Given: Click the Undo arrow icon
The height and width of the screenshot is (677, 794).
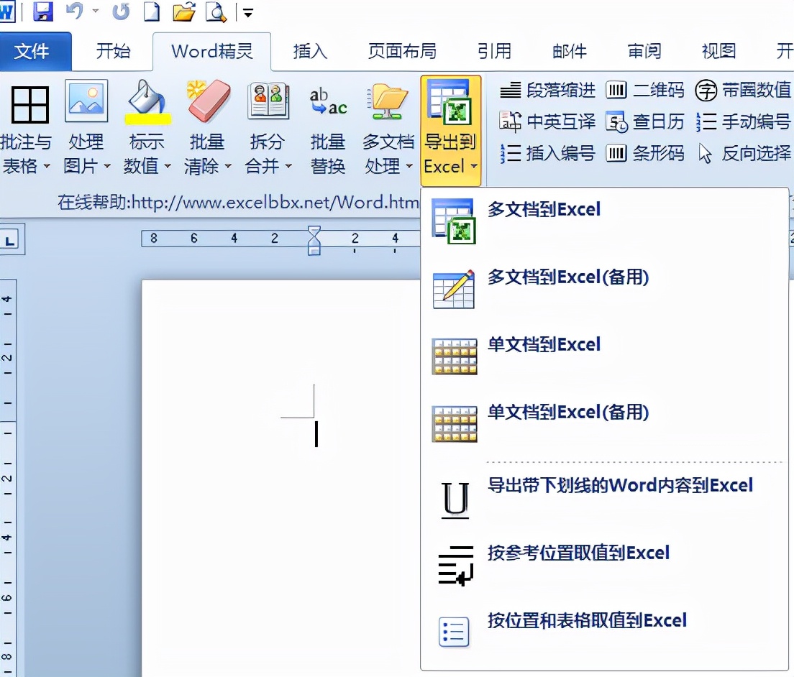Looking at the screenshot, I should 75,11.
